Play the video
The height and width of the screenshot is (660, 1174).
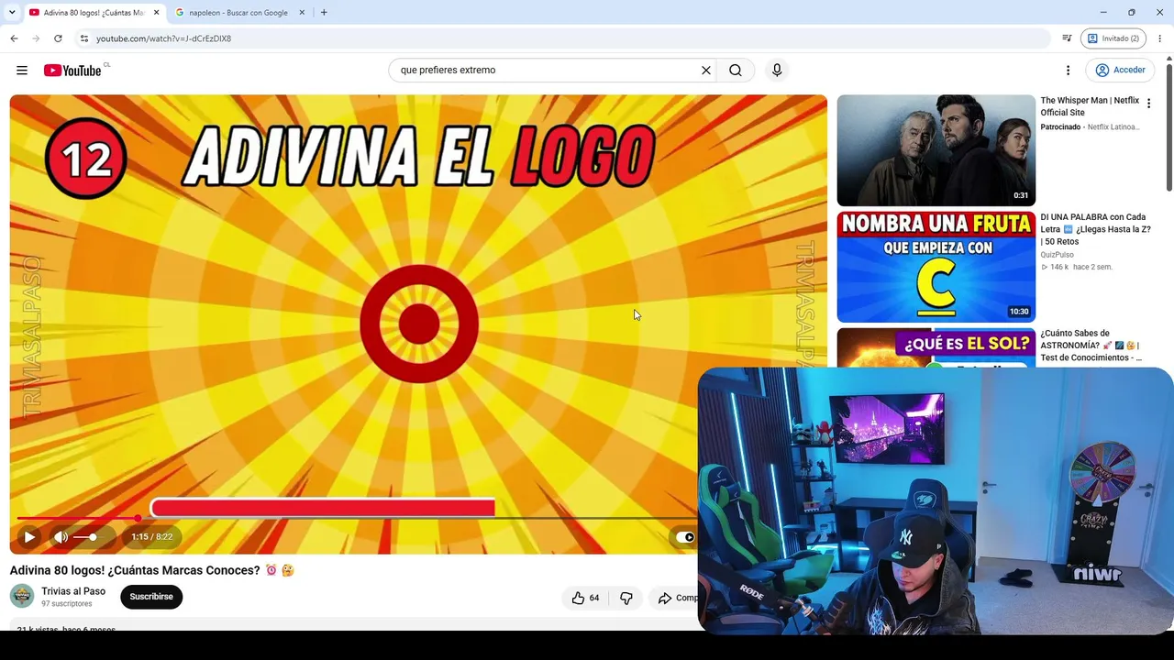tap(29, 537)
